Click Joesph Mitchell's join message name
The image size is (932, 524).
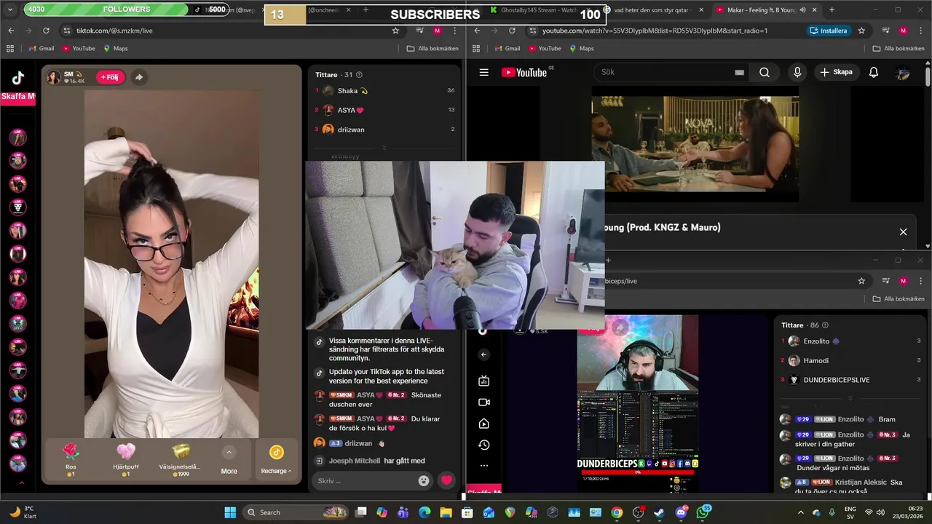[x=355, y=461]
